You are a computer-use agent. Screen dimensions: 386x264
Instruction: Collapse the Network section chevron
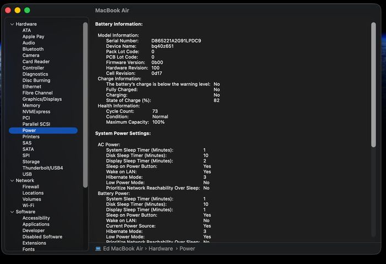[12, 181]
